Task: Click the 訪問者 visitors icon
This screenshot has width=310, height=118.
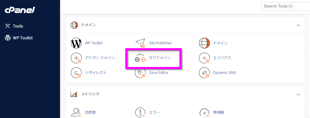Action: [x=76, y=113]
